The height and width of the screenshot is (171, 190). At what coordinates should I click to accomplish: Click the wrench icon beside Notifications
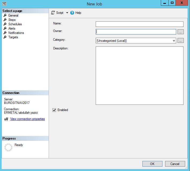(x=5, y=33)
